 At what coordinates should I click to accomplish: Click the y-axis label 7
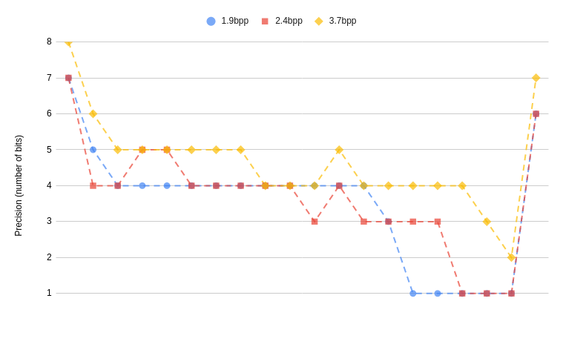49,78
